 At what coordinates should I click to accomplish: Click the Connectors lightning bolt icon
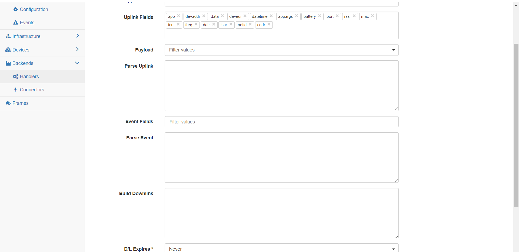16,90
